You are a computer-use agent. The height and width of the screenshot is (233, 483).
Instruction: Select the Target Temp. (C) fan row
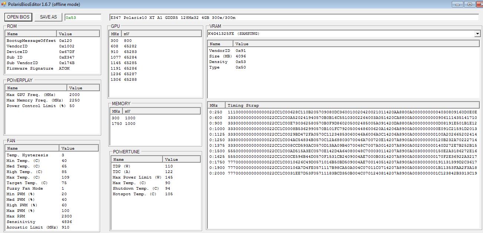[x=27, y=183]
